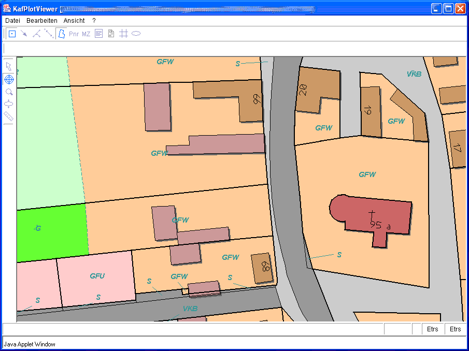This screenshot has width=469, height=351.
Task: Click the diagonal arrow toolbar icon
Action: (x=24, y=34)
